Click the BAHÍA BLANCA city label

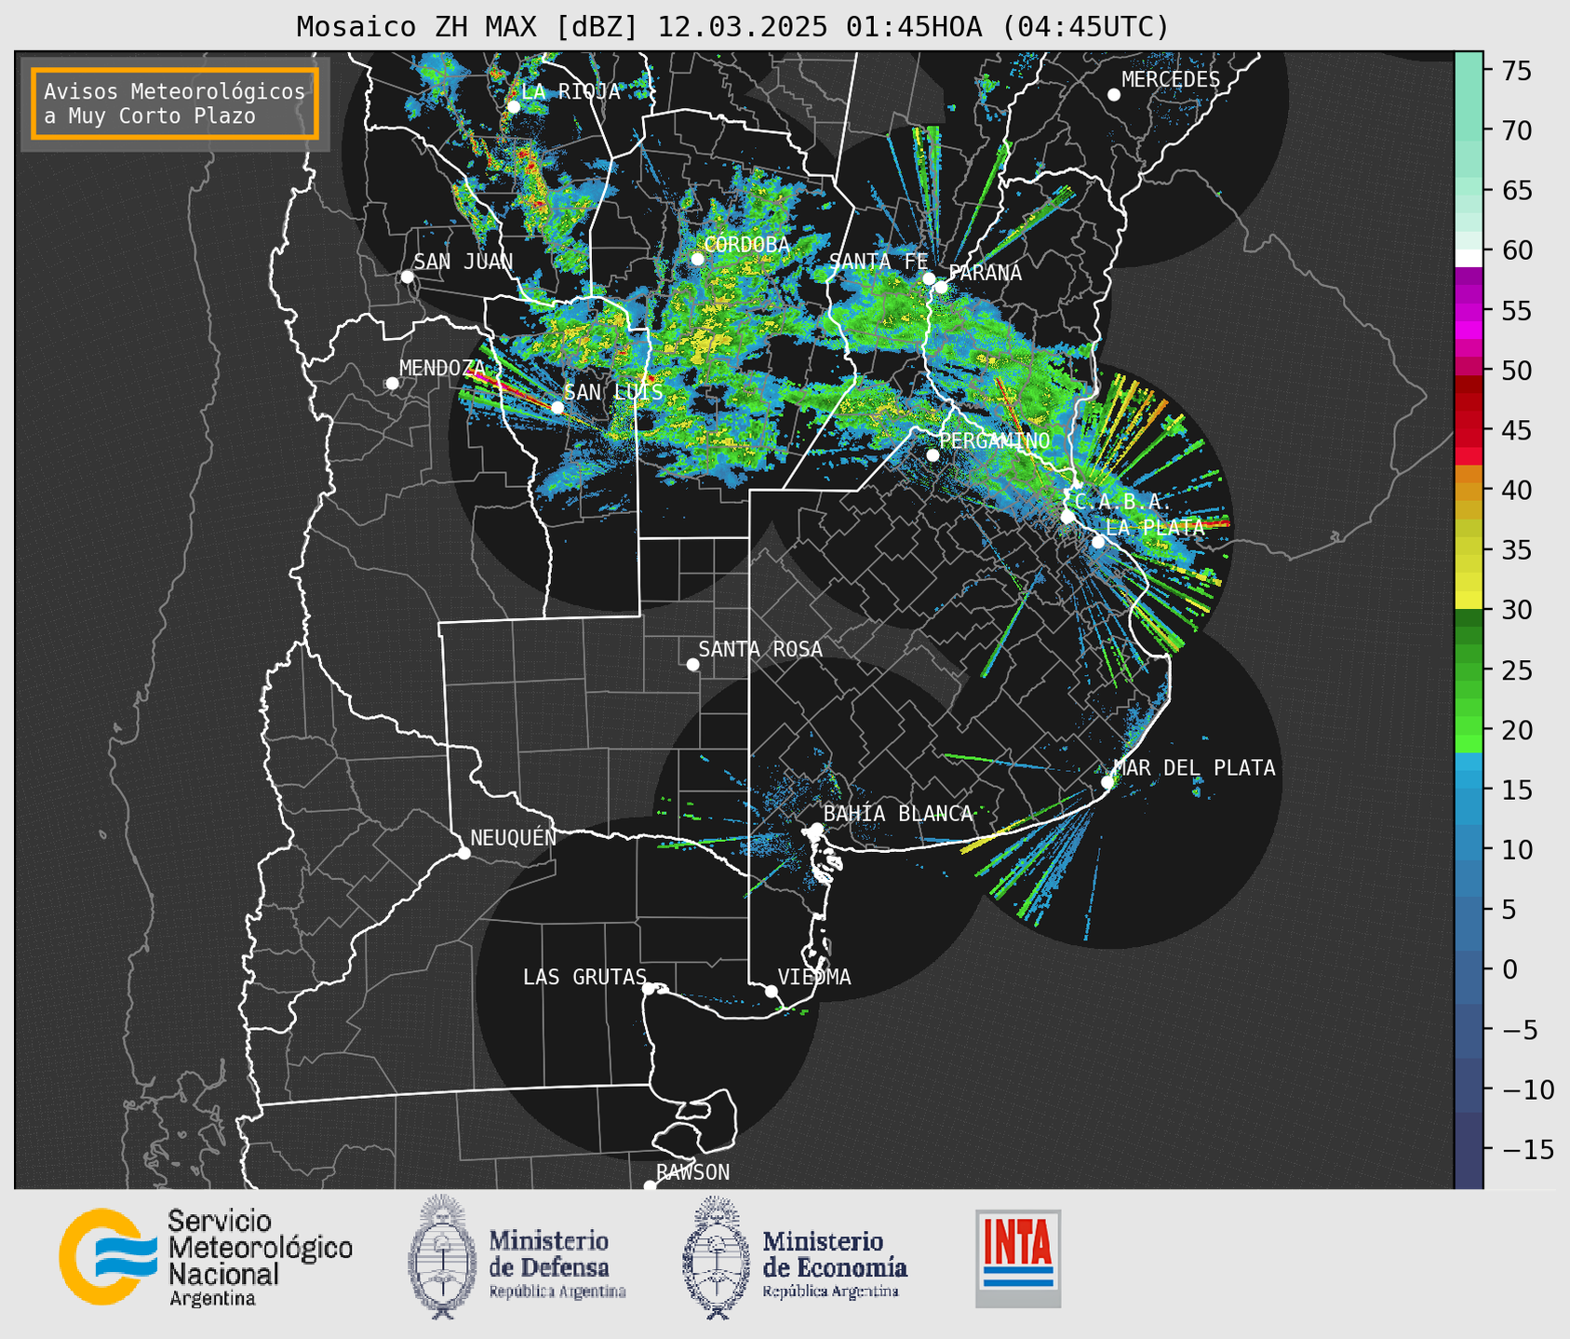pyautogui.click(x=898, y=814)
